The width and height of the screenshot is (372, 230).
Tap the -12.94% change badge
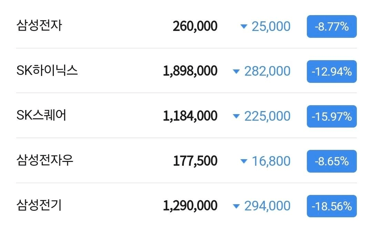click(332, 72)
